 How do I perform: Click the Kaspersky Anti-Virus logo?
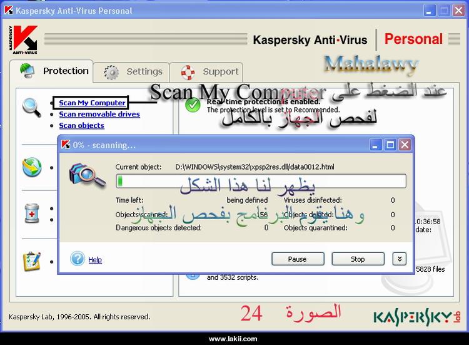tap(23, 39)
